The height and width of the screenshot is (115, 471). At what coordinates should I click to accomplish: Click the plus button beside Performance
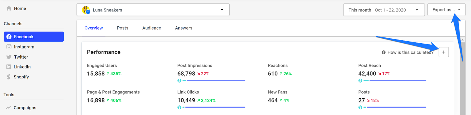point(444,52)
